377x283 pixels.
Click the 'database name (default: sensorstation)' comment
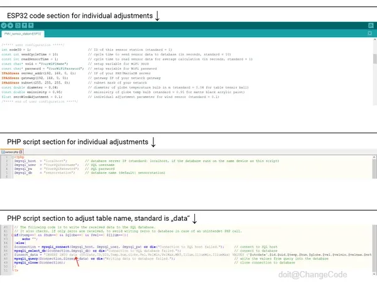[125, 172]
